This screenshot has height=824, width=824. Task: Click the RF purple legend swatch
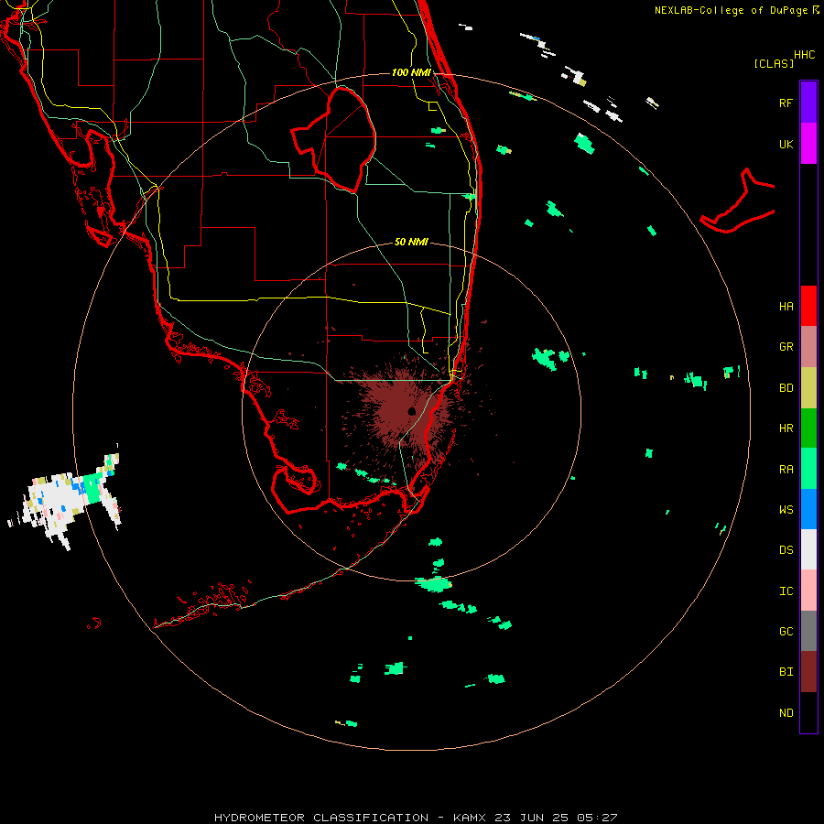click(808, 103)
